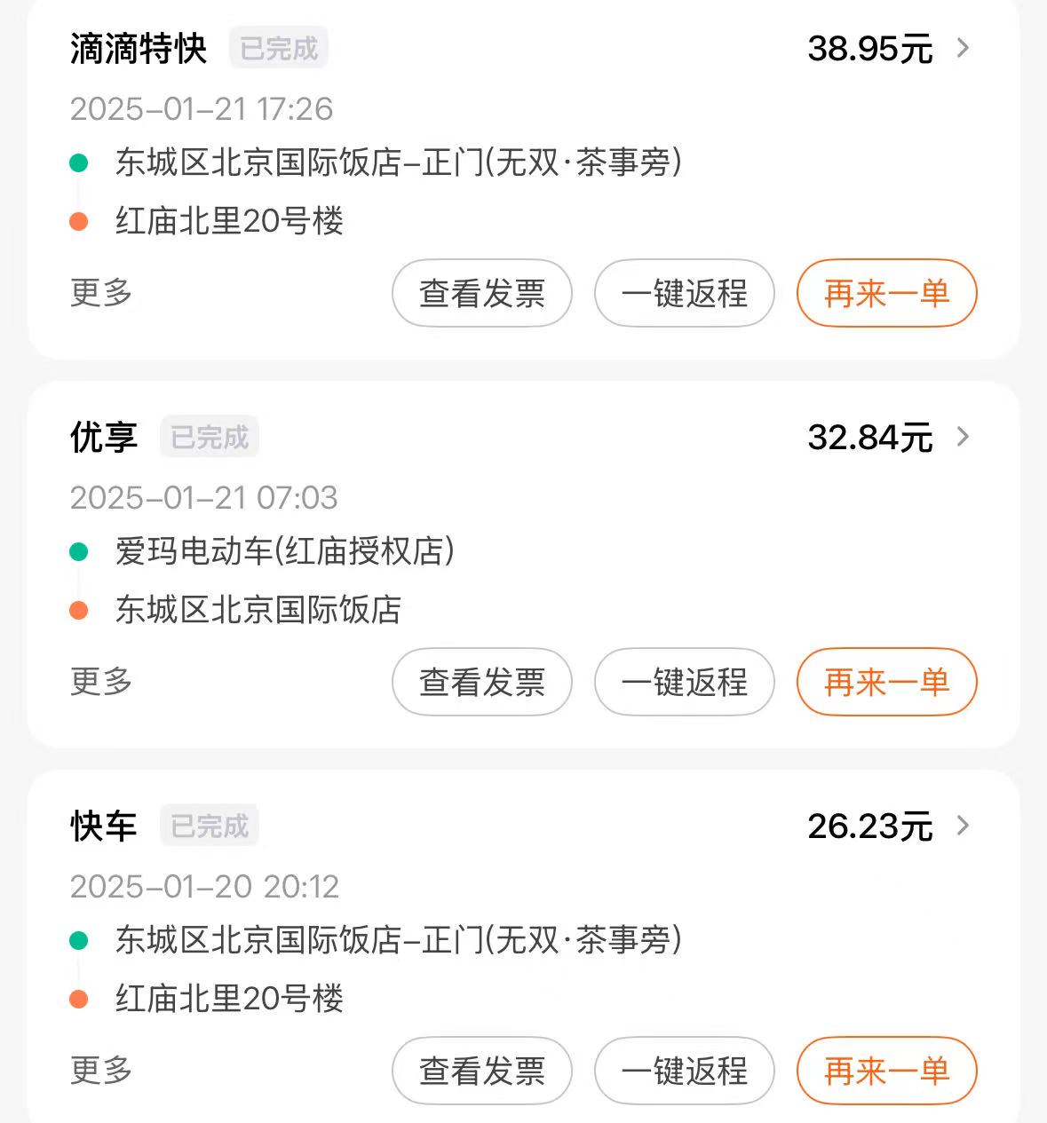This screenshot has height=1123, width=1047.
Task: Reorder the 快车 trip with 再来一单
Action: [887, 1071]
